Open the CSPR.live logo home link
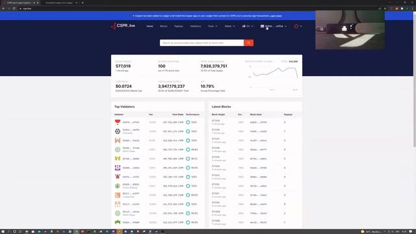This screenshot has height=234, width=416. click(123, 26)
